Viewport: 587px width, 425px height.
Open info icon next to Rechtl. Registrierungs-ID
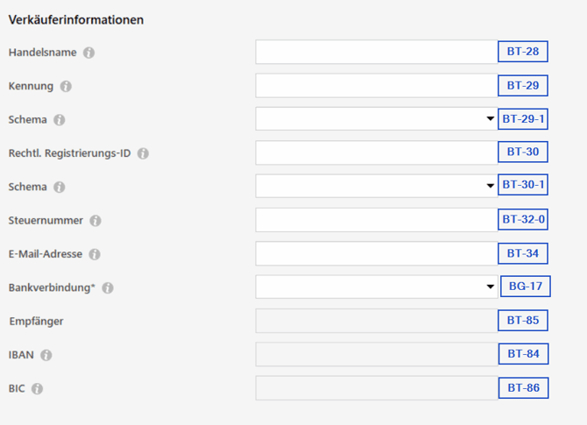point(143,153)
